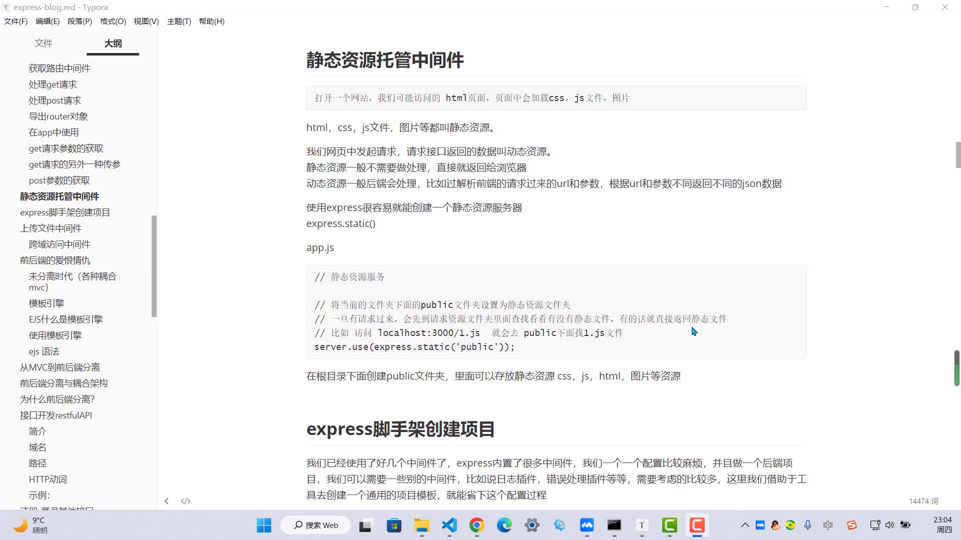The width and height of the screenshot is (961, 540).
Task: Go to 上传文件中间件 outline heading
Action: coord(51,228)
